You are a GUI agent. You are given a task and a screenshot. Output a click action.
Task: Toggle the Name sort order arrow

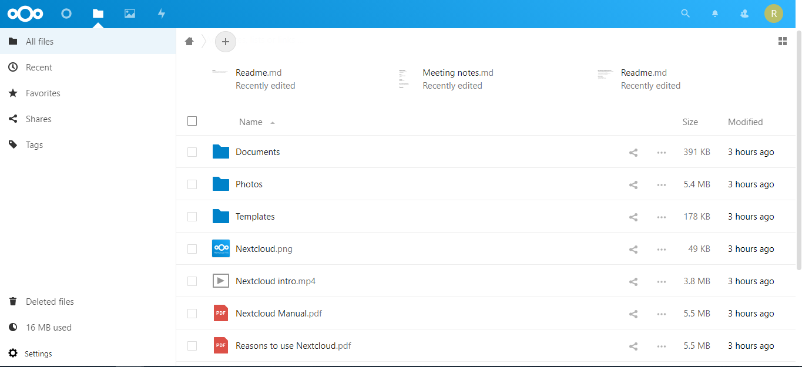tap(272, 122)
